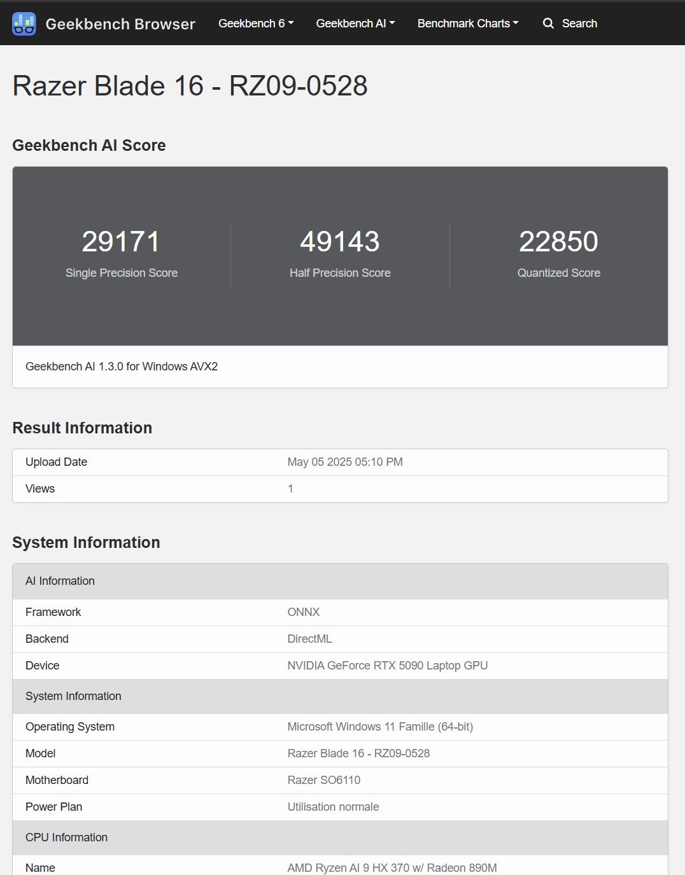Click the System Information table subheader
This screenshot has width=685, height=875.
pos(340,696)
